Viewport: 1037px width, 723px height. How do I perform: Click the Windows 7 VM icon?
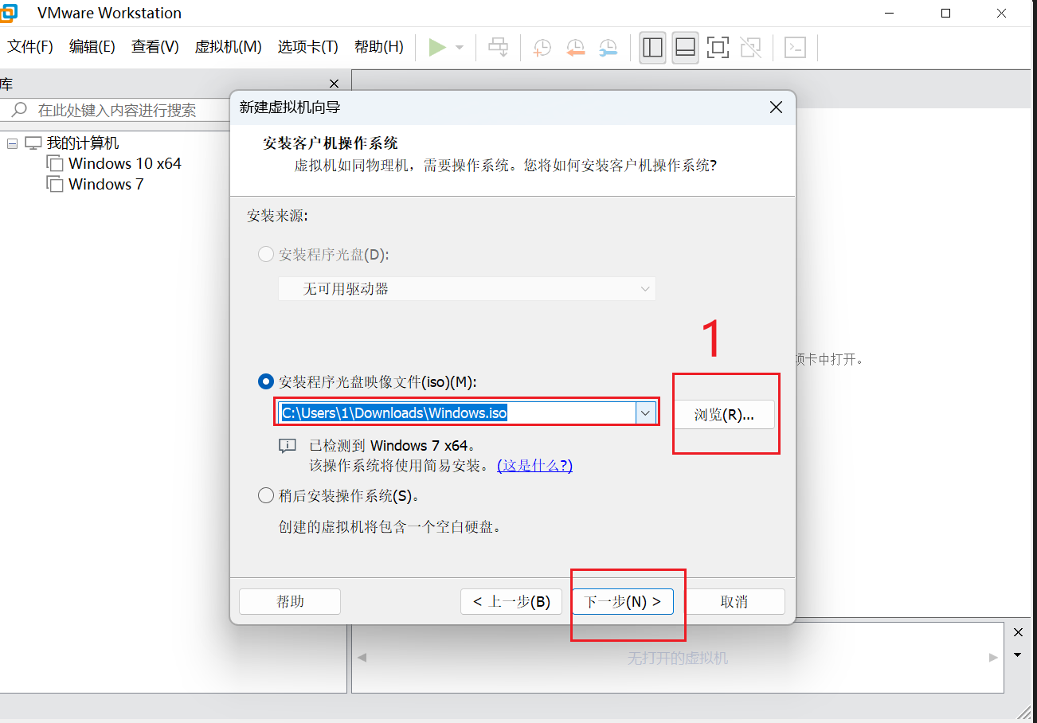point(55,185)
